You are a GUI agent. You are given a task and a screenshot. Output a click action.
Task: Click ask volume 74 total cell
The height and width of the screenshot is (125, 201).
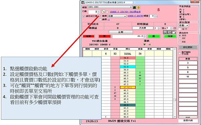[x=140, y=53]
